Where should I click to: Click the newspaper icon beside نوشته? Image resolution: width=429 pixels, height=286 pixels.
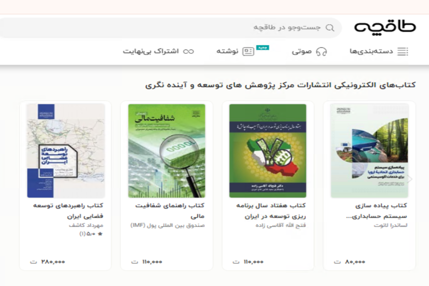[x=248, y=51]
